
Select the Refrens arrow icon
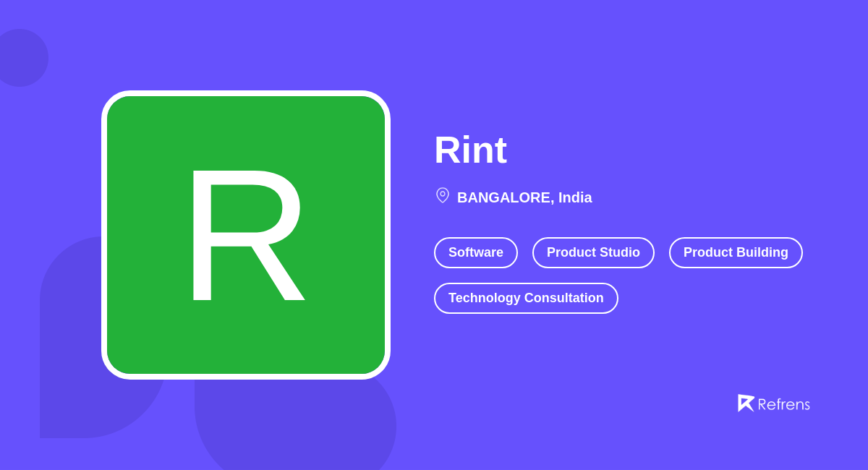coord(746,403)
